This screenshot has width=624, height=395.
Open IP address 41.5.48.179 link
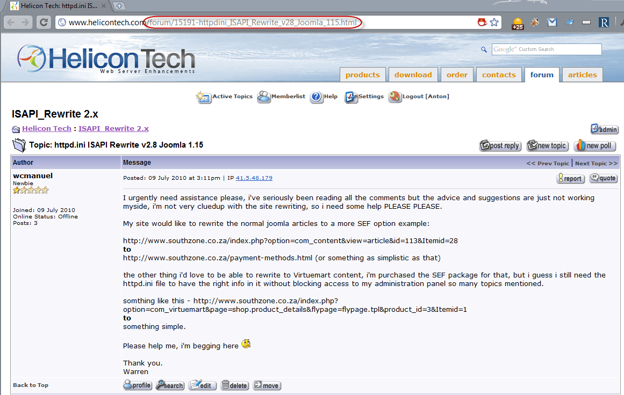(x=254, y=178)
